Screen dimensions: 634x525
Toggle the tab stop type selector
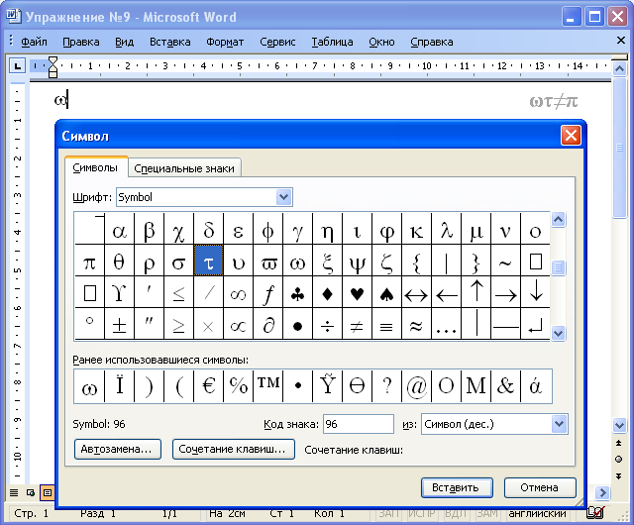[x=18, y=65]
